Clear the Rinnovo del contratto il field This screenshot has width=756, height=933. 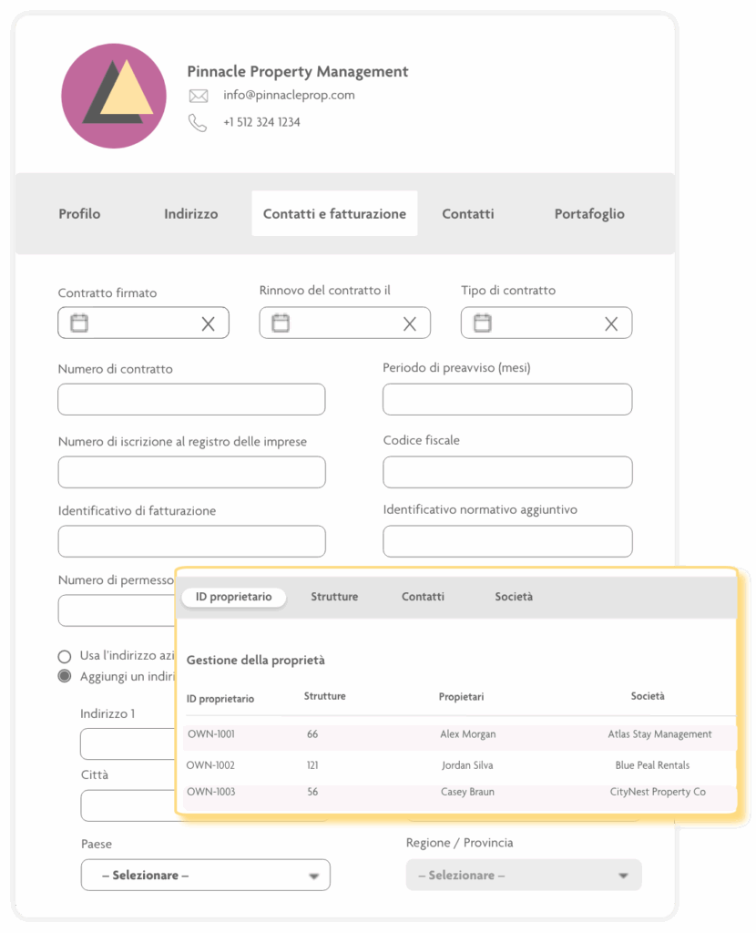409,323
